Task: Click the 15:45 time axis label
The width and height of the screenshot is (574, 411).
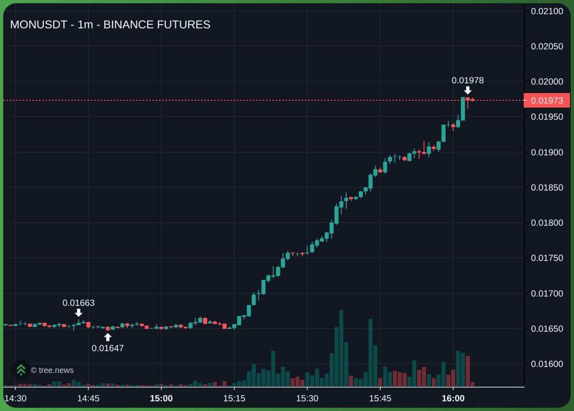Action: pyautogui.click(x=380, y=398)
